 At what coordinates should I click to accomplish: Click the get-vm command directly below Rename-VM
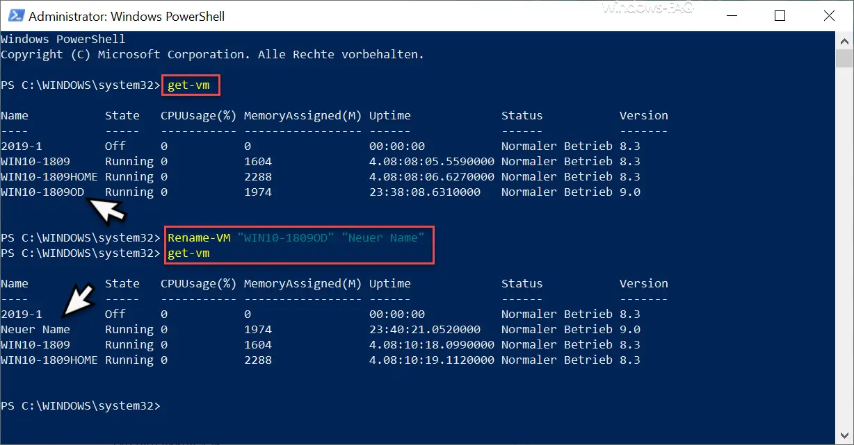pyautogui.click(x=188, y=253)
